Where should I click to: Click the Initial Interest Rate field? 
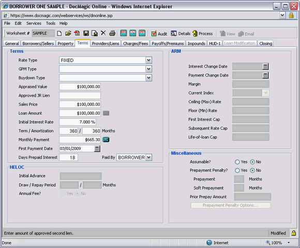[78, 122]
